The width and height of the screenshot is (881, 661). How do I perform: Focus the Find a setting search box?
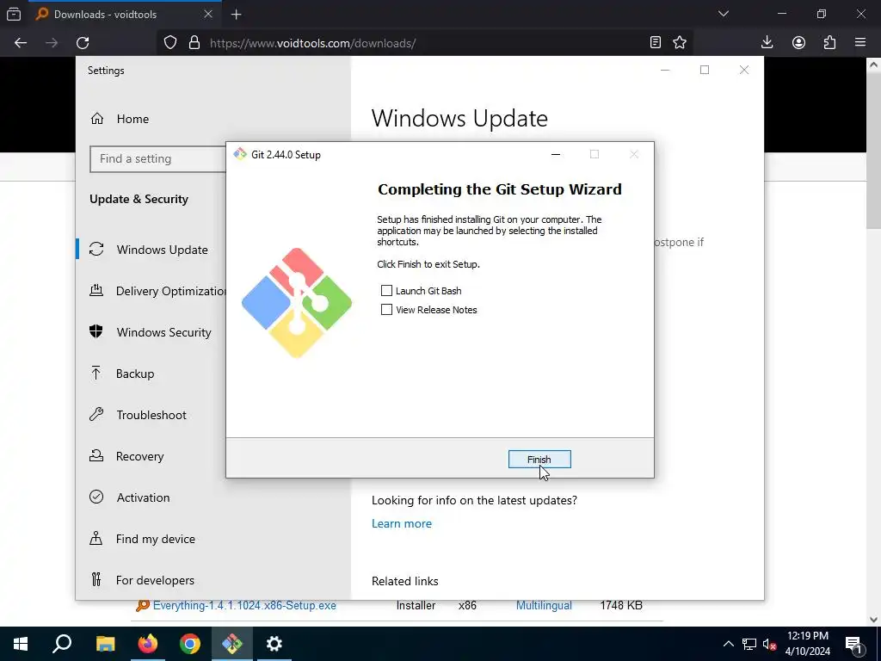click(158, 159)
